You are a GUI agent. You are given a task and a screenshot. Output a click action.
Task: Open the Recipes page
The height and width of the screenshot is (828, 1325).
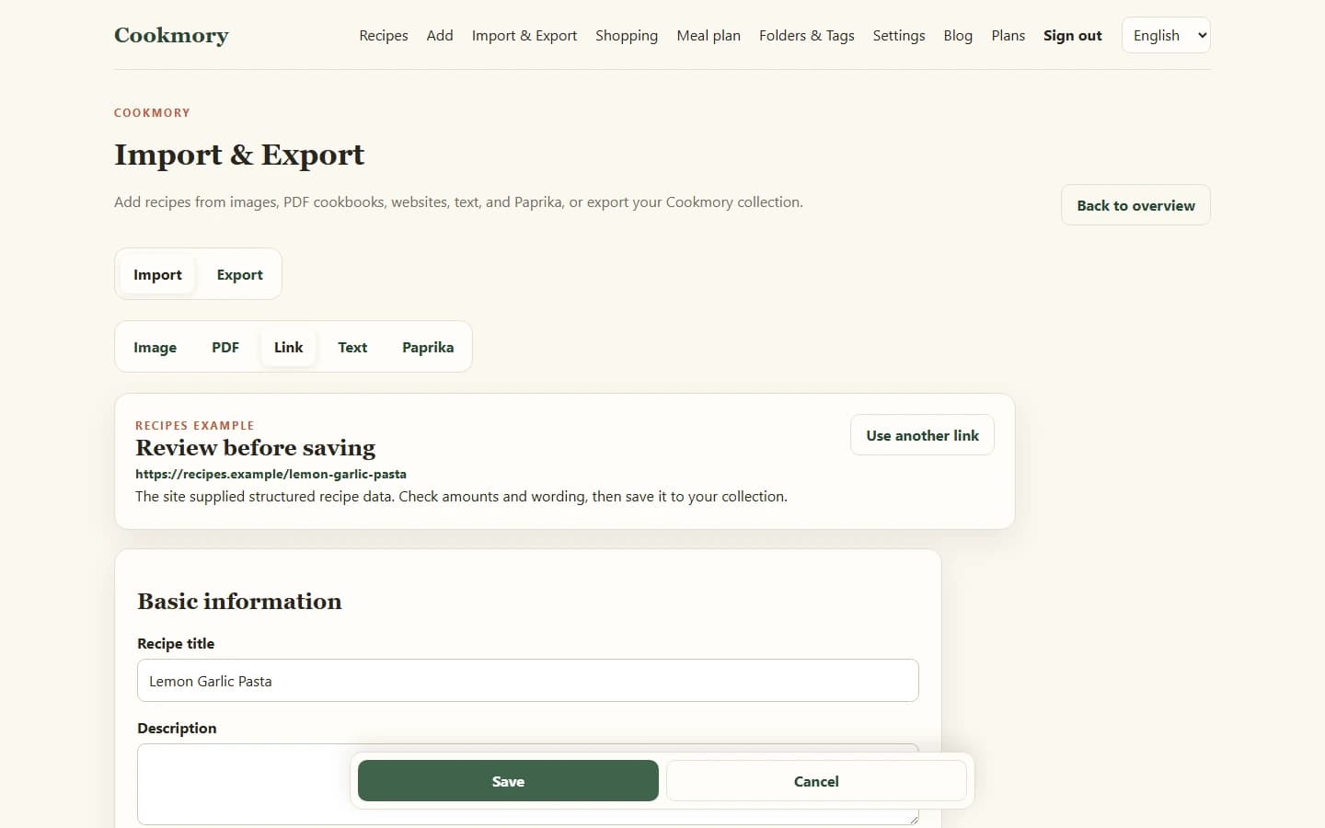pos(384,35)
